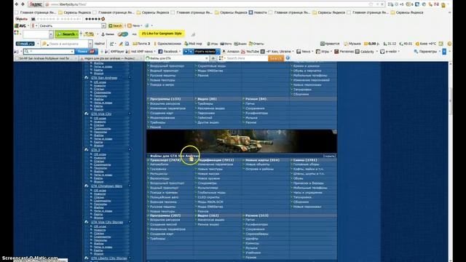The height and width of the screenshot is (262, 466).
Task: Click the Yandex logo beside address bar
Action: coord(36,4)
